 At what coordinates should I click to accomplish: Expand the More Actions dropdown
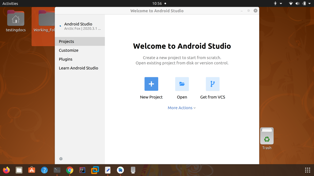click(x=182, y=108)
